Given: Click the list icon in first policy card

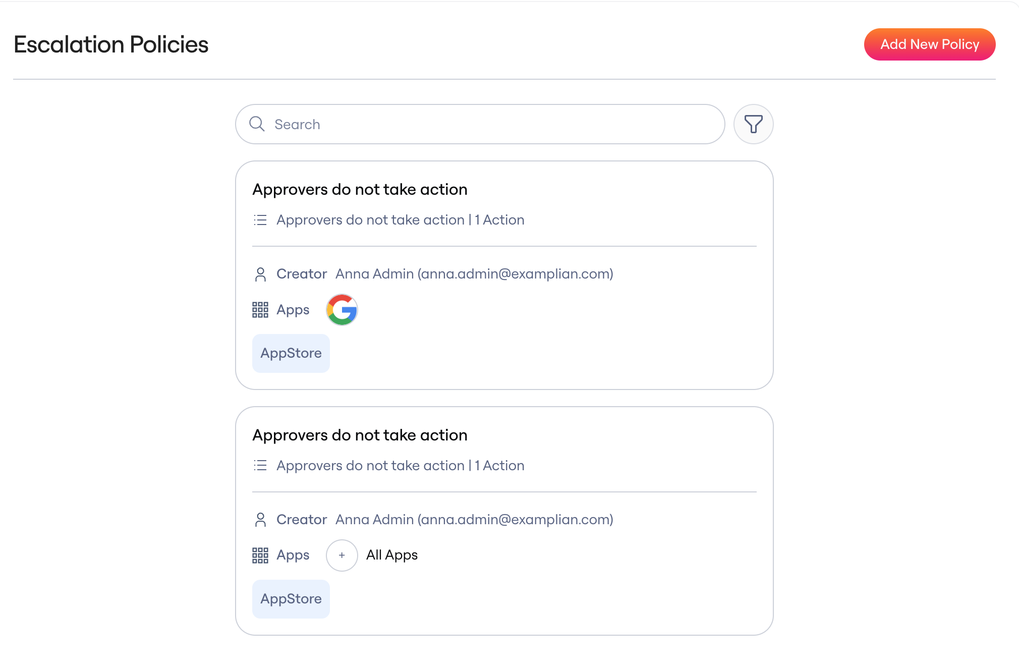Looking at the screenshot, I should pos(260,220).
